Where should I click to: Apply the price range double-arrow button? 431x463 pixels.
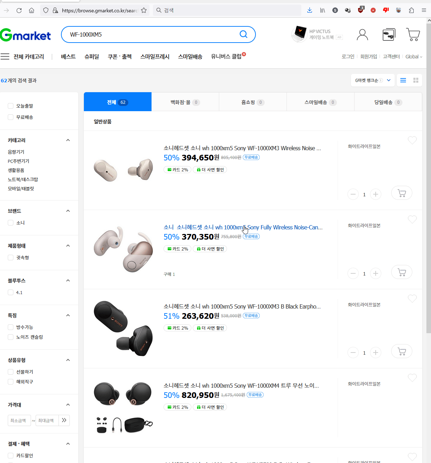(x=64, y=420)
